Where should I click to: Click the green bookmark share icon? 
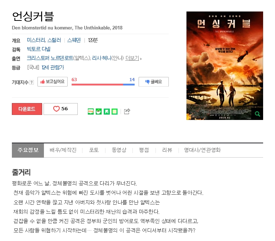pos(107,111)
